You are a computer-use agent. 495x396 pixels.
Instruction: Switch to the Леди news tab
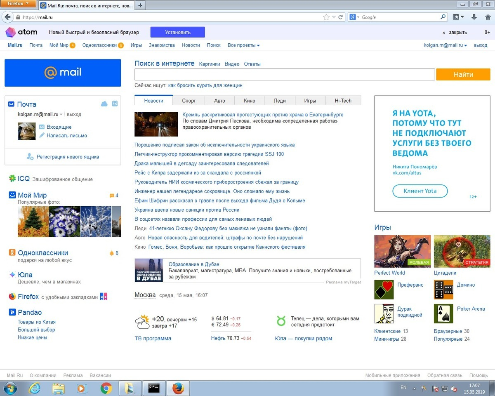point(280,101)
